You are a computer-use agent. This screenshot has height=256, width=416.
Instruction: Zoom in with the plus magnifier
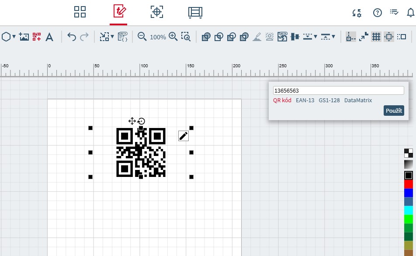tap(173, 37)
